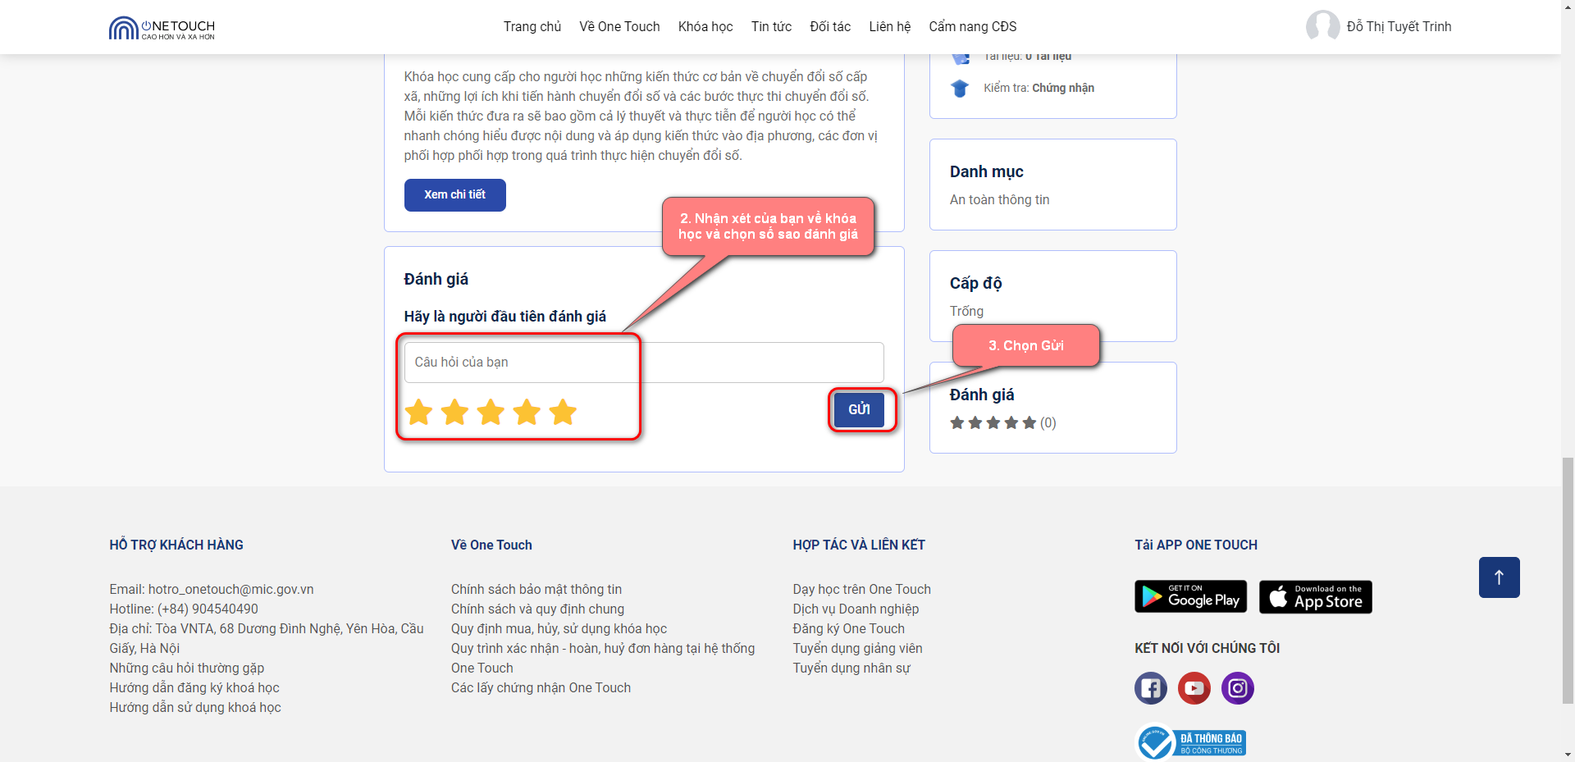The image size is (1575, 762).
Task: Click the Đã thông báo Bộ Công Thương badge
Action: point(1192,743)
